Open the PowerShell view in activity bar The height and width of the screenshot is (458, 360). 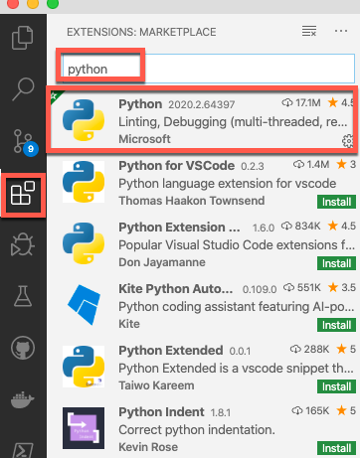tap(23, 450)
